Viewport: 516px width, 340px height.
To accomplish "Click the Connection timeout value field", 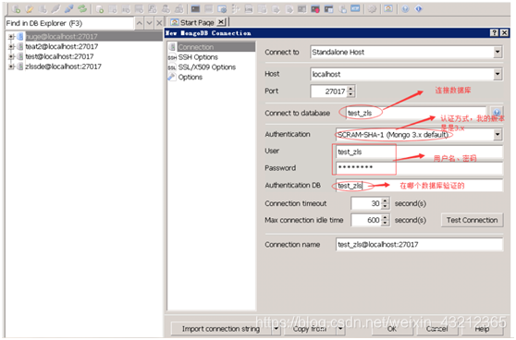I will pyautogui.click(x=366, y=203).
